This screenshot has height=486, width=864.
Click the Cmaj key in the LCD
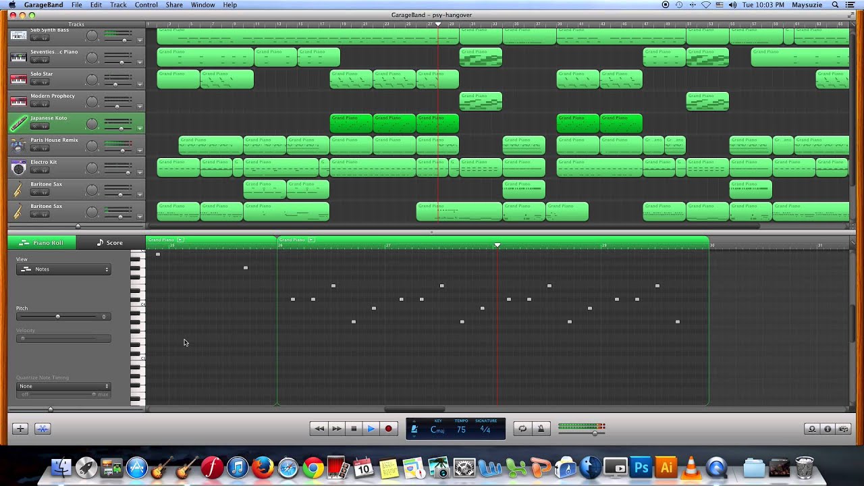pos(437,430)
